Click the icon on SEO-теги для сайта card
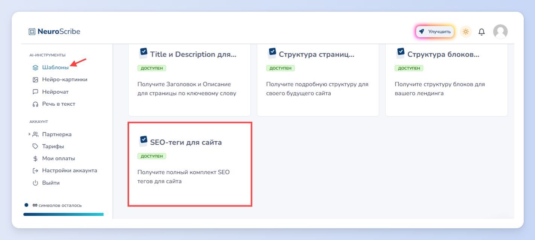The height and width of the screenshot is (240, 535). [x=143, y=141]
